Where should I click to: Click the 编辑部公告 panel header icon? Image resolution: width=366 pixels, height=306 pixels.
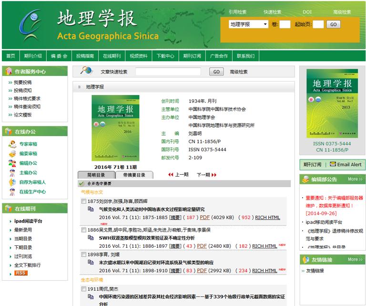click(x=305, y=179)
